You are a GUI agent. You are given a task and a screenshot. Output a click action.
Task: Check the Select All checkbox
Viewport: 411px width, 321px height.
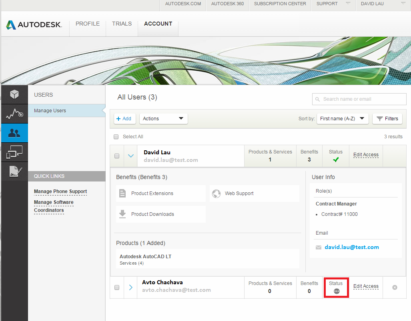click(x=116, y=137)
